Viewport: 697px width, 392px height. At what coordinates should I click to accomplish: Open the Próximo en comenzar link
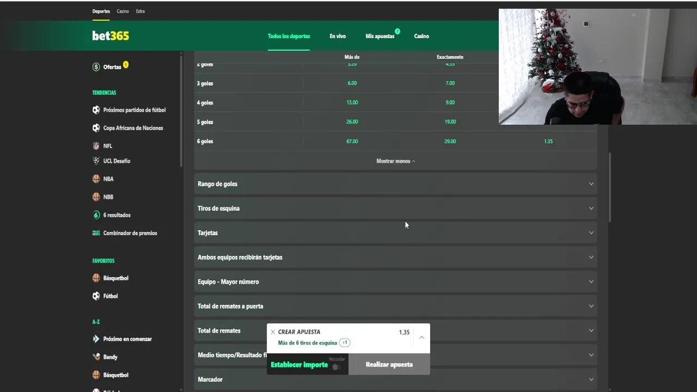click(127, 339)
